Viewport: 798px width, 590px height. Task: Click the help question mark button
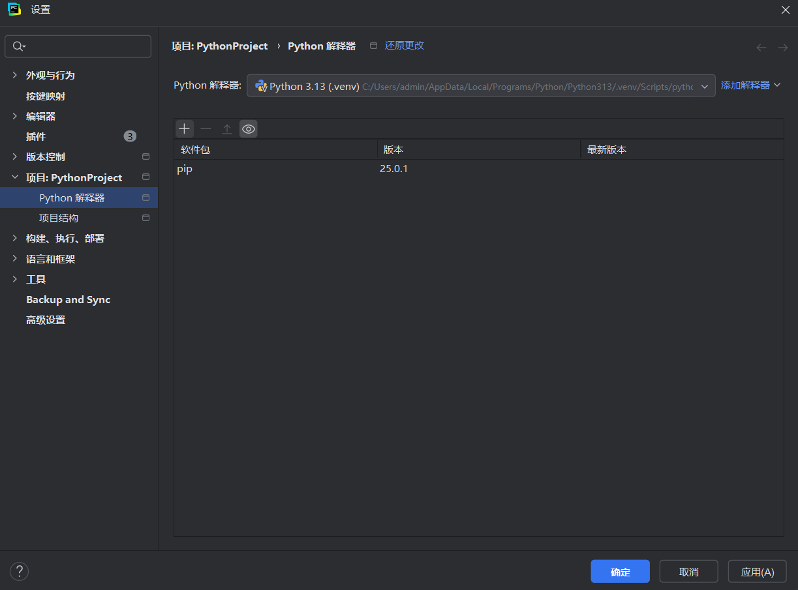19,572
